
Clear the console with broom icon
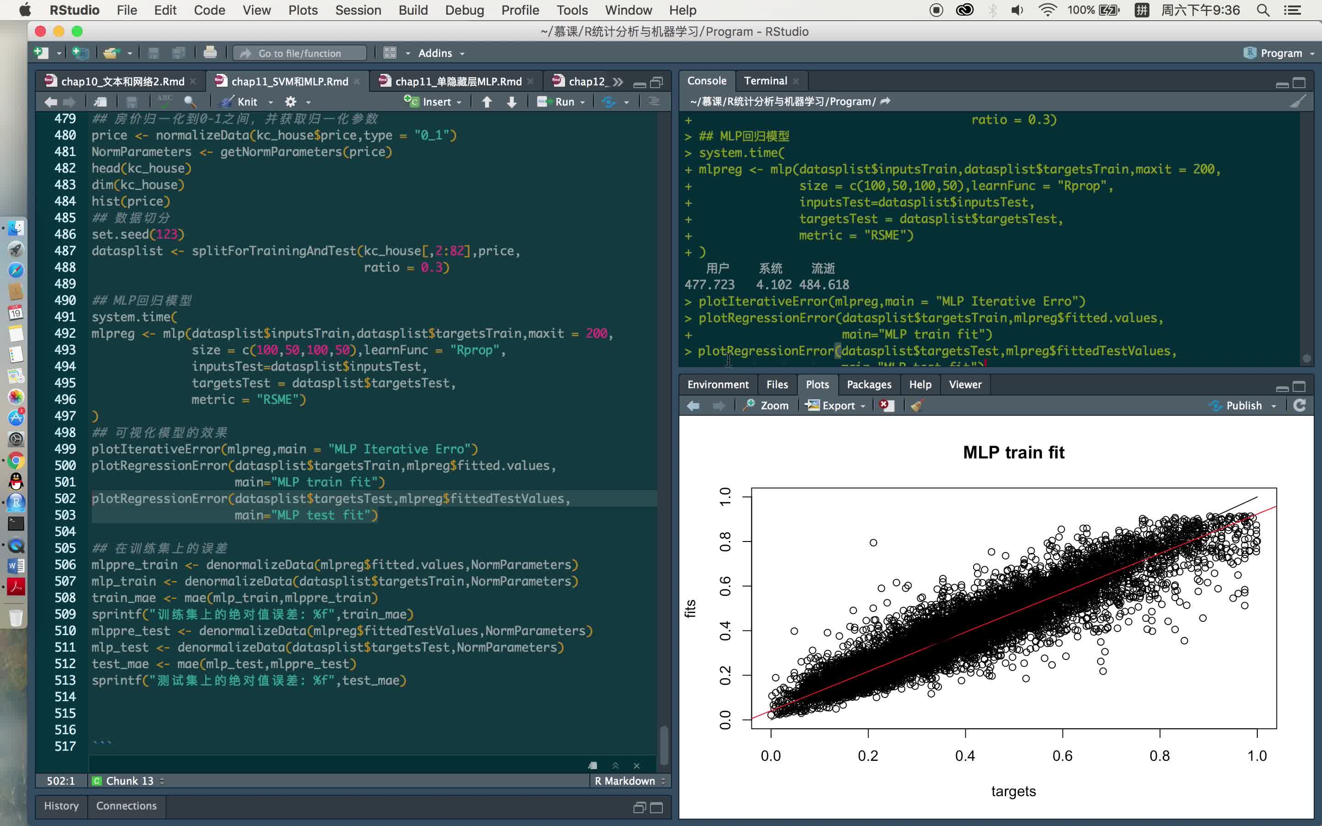1297,101
